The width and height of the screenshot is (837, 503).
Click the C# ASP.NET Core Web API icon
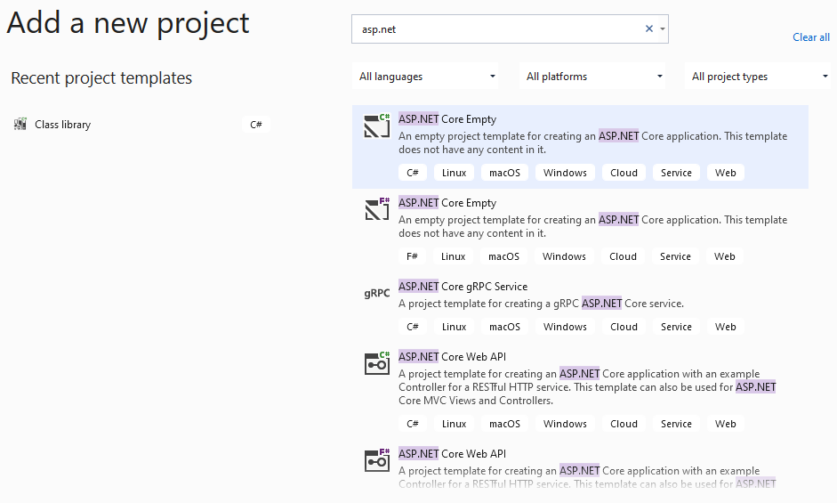pos(377,363)
